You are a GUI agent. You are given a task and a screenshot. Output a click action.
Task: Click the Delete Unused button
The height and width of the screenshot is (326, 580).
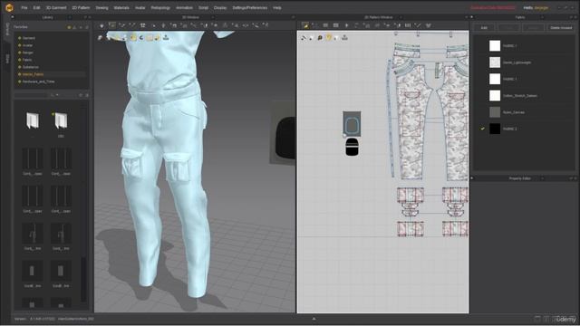[561, 28]
